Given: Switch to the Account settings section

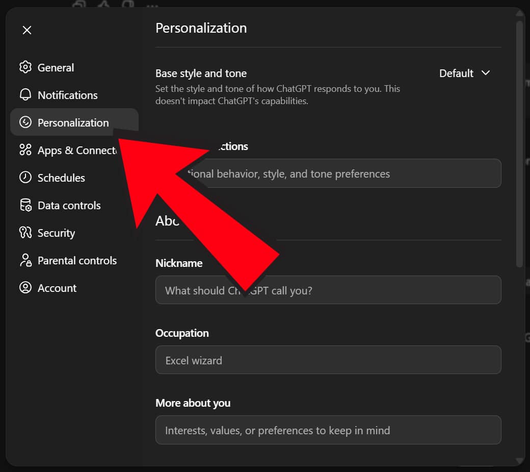Looking at the screenshot, I should [x=57, y=288].
